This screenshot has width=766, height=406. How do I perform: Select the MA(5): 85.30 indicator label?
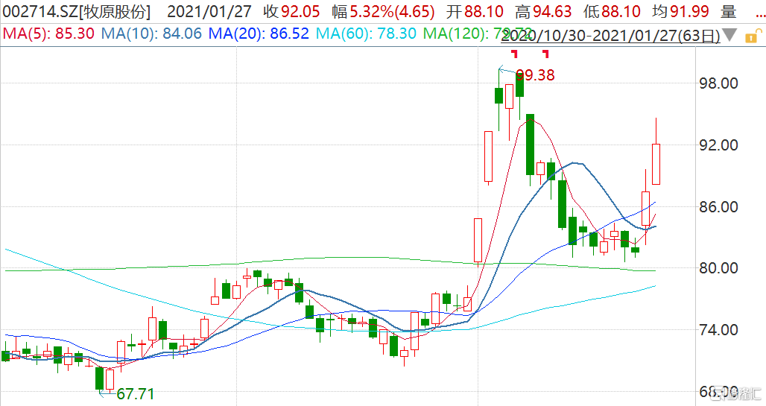point(49,34)
